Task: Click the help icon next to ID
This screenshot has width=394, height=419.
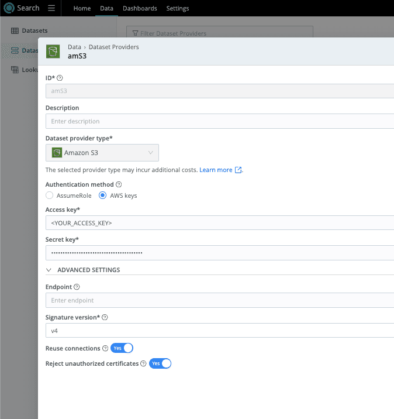Action: (x=60, y=78)
